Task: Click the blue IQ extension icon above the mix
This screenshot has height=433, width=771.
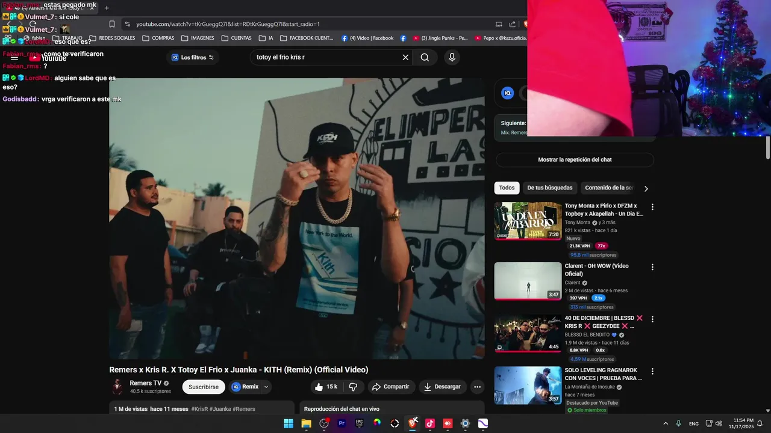Action: coord(508,93)
